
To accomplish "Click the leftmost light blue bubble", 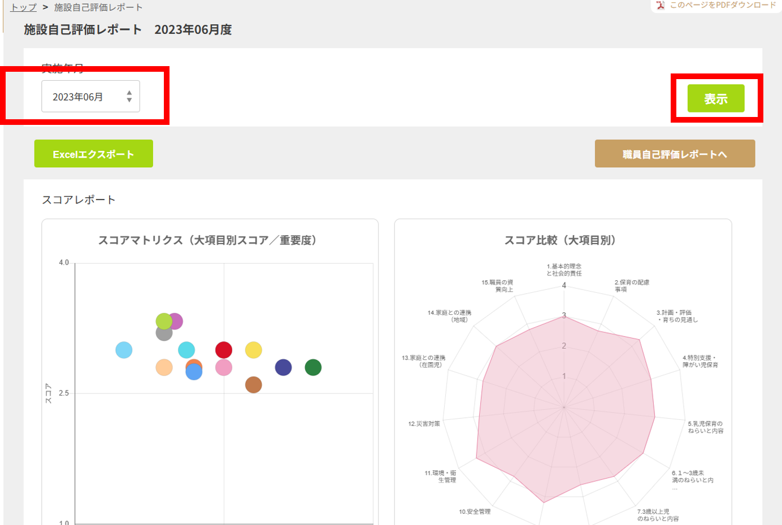I will pyautogui.click(x=124, y=351).
